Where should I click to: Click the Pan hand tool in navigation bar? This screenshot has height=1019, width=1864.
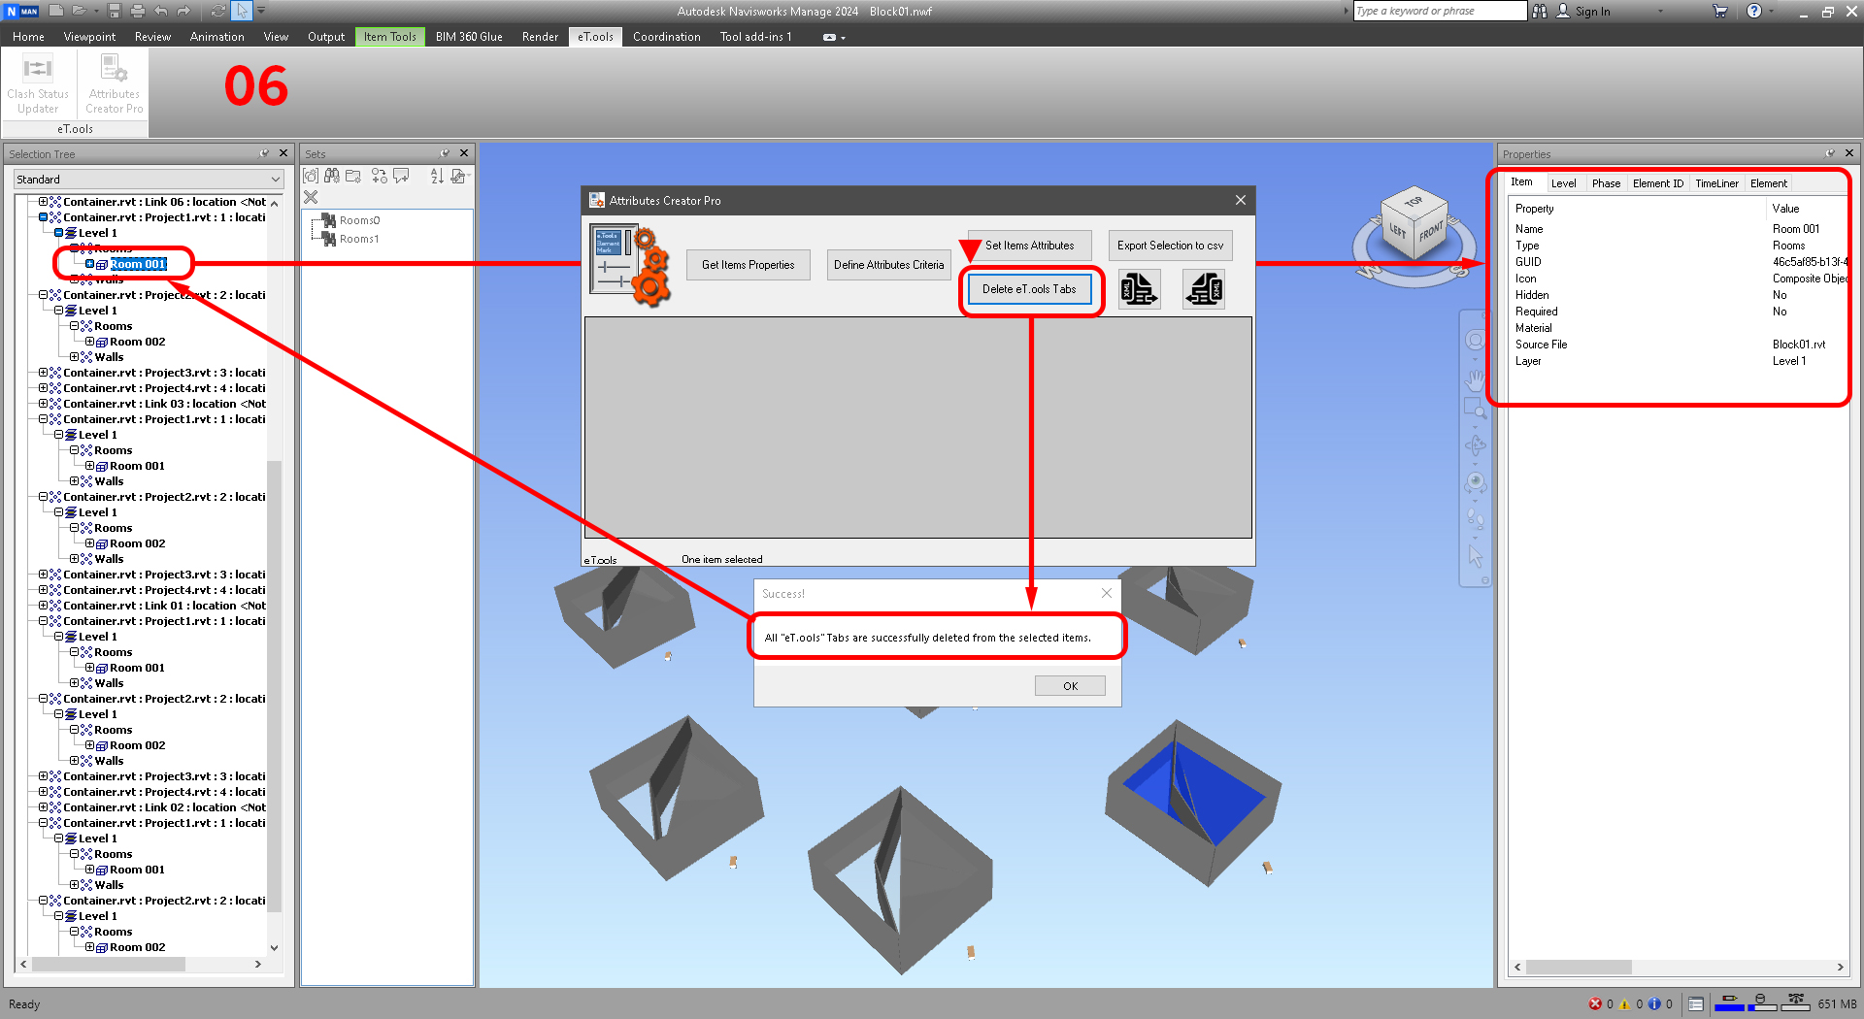point(1476,378)
